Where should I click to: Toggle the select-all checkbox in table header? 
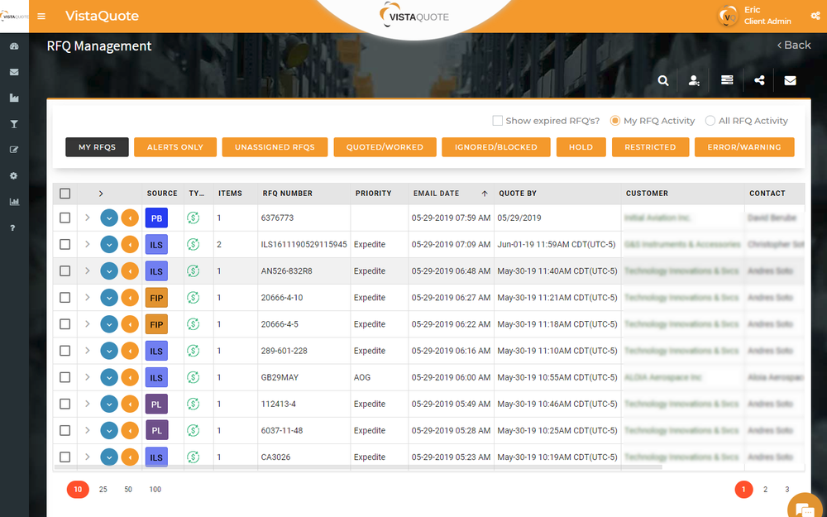pos(65,194)
